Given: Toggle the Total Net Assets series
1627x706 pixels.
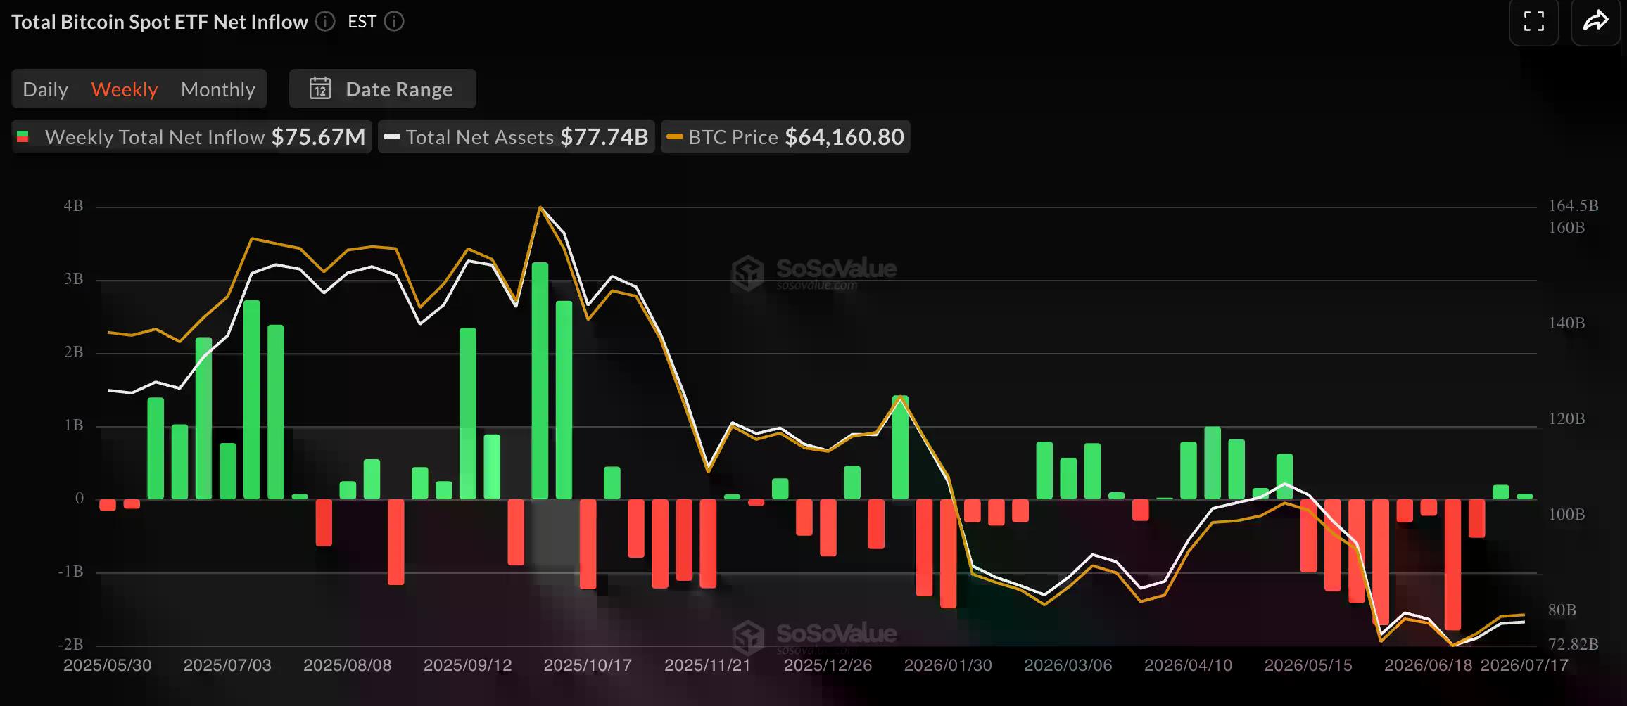Looking at the screenshot, I should pos(517,136).
